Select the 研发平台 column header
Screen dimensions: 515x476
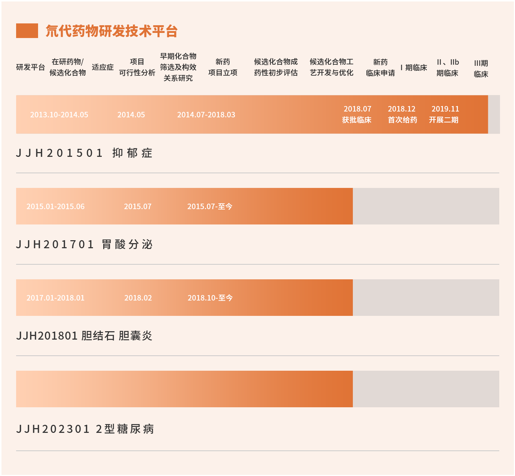[30, 67]
